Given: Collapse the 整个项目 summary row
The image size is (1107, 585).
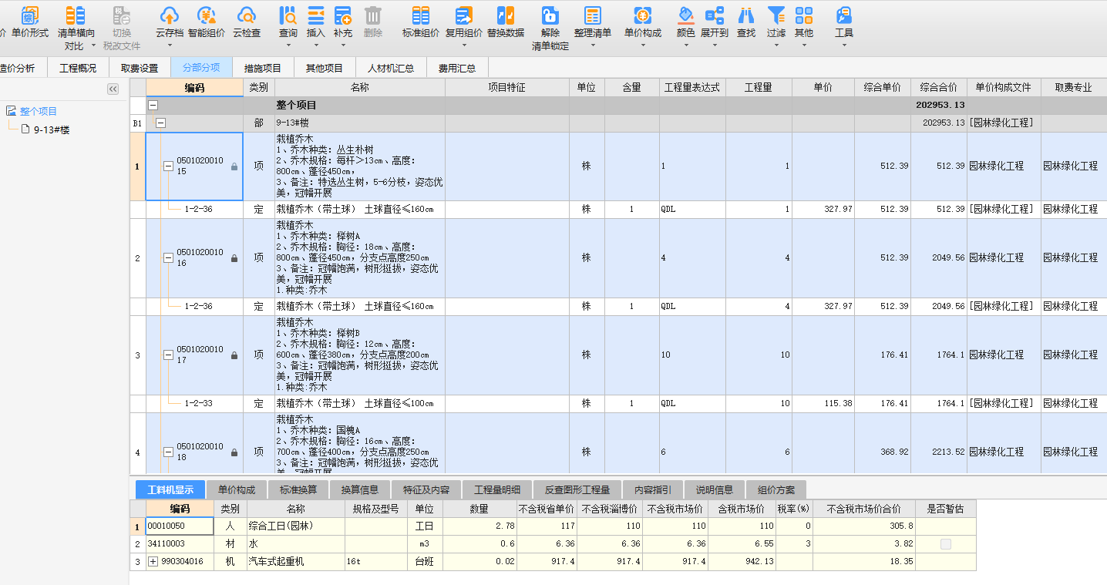Looking at the screenshot, I should [x=153, y=105].
